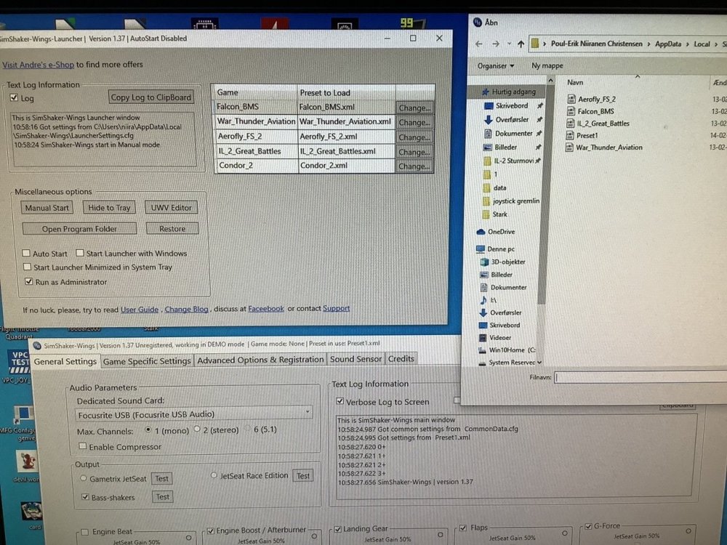Click the back arrow in file dialog

click(x=479, y=44)
